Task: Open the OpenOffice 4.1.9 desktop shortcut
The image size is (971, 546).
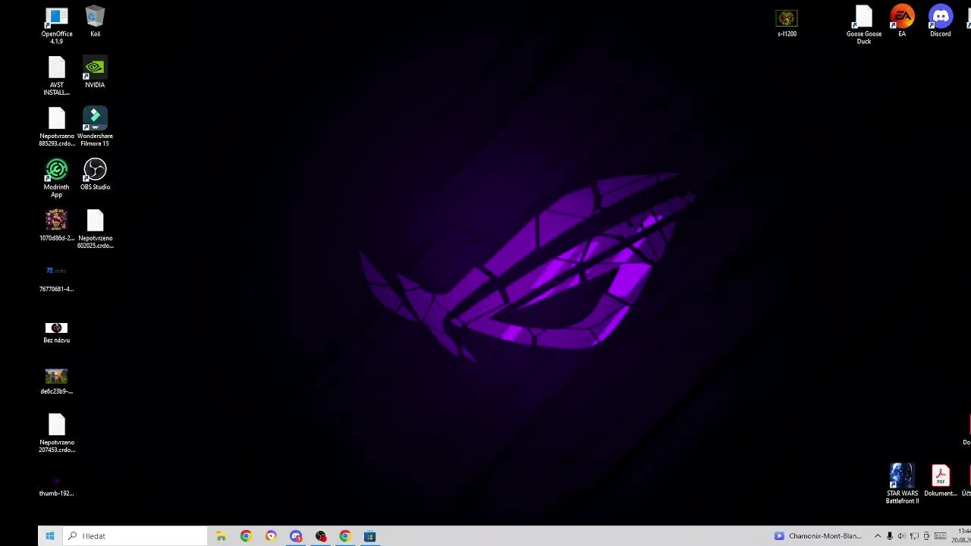Action: point(57,25)
